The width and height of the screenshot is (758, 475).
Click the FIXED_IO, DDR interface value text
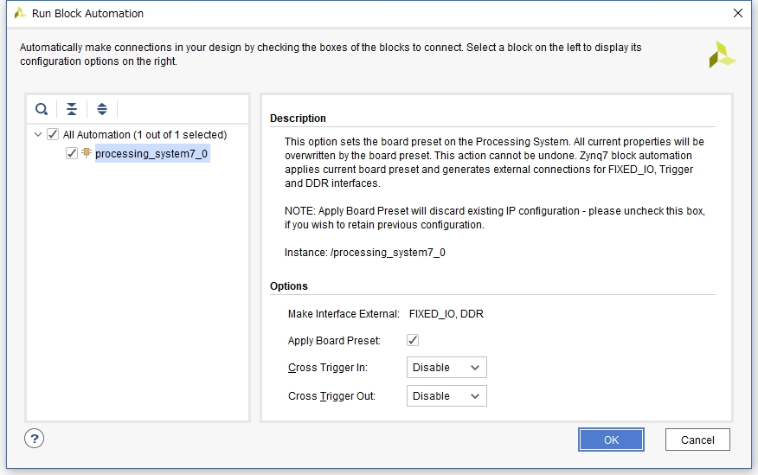pos(446,314)
